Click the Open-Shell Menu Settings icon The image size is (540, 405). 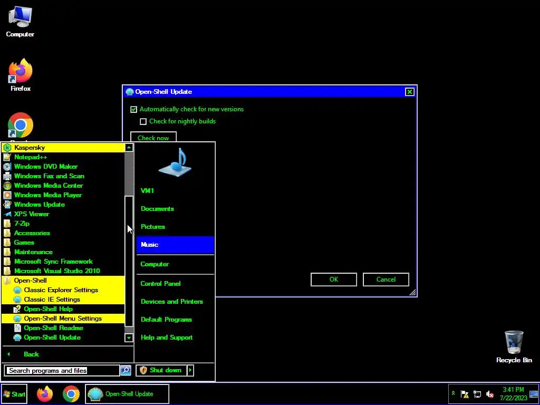coord(17,319)
